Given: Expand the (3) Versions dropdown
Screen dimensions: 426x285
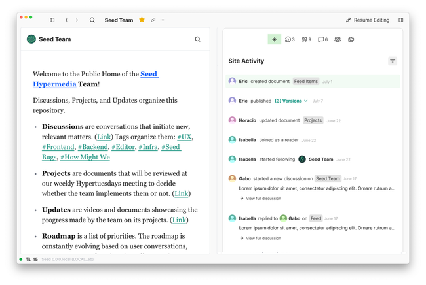Looking at the screenshot, I should coord(291,101).
